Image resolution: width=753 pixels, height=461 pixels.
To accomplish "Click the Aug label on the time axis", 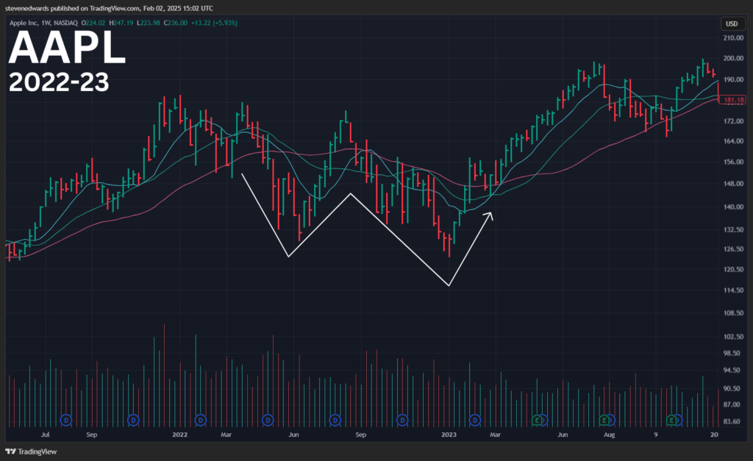I will pos(609,435).
